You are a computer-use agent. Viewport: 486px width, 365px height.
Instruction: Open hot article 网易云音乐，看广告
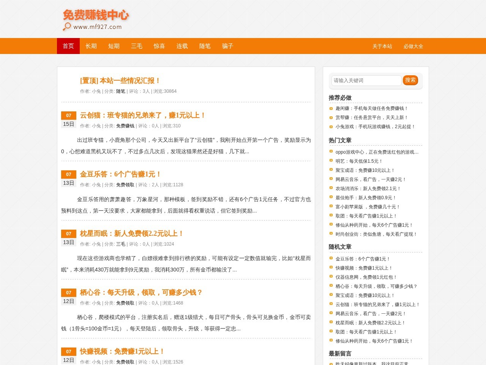pos(371,179)
